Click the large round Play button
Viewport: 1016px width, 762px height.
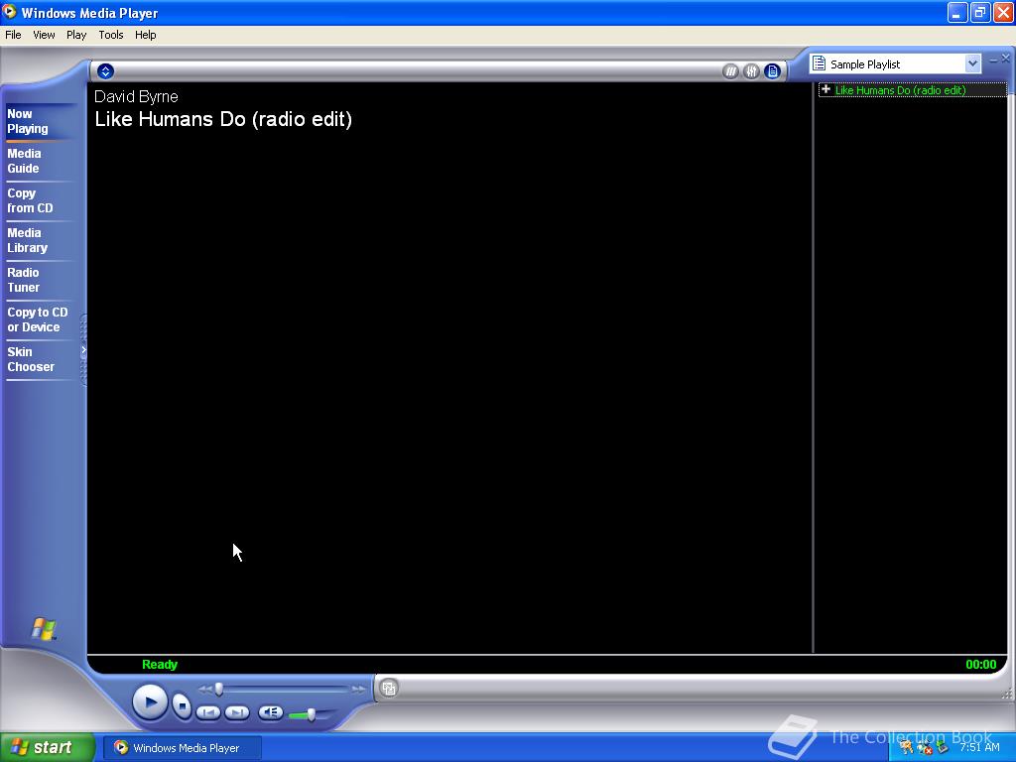151,702
